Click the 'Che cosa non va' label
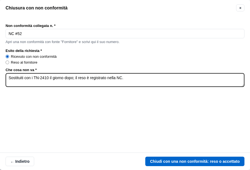Image resolution: width=250 pixels, height=170 pixels. 21,70
